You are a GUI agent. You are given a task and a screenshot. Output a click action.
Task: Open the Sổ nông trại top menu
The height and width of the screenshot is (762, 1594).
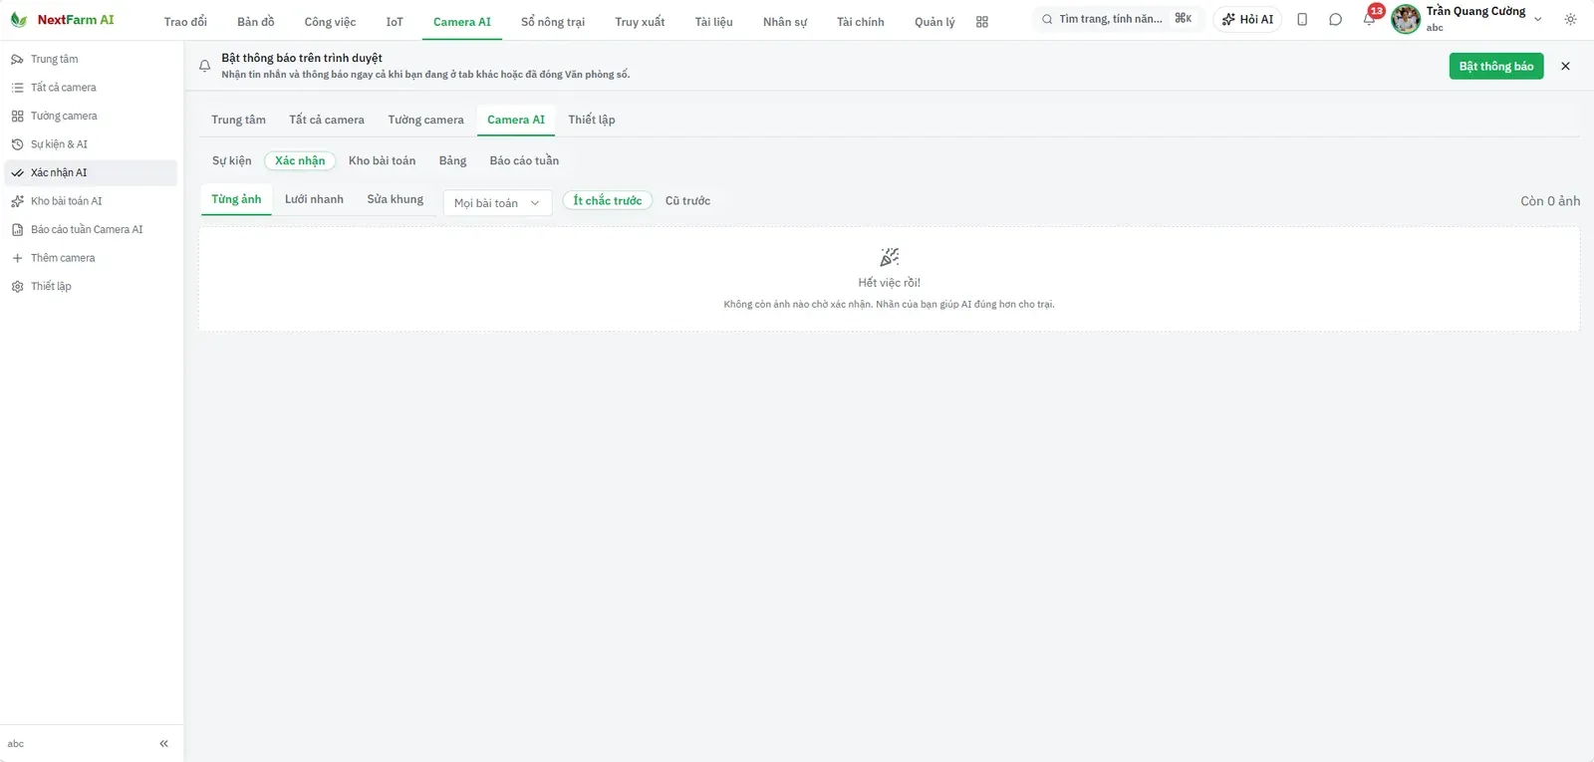click(553, 22)
